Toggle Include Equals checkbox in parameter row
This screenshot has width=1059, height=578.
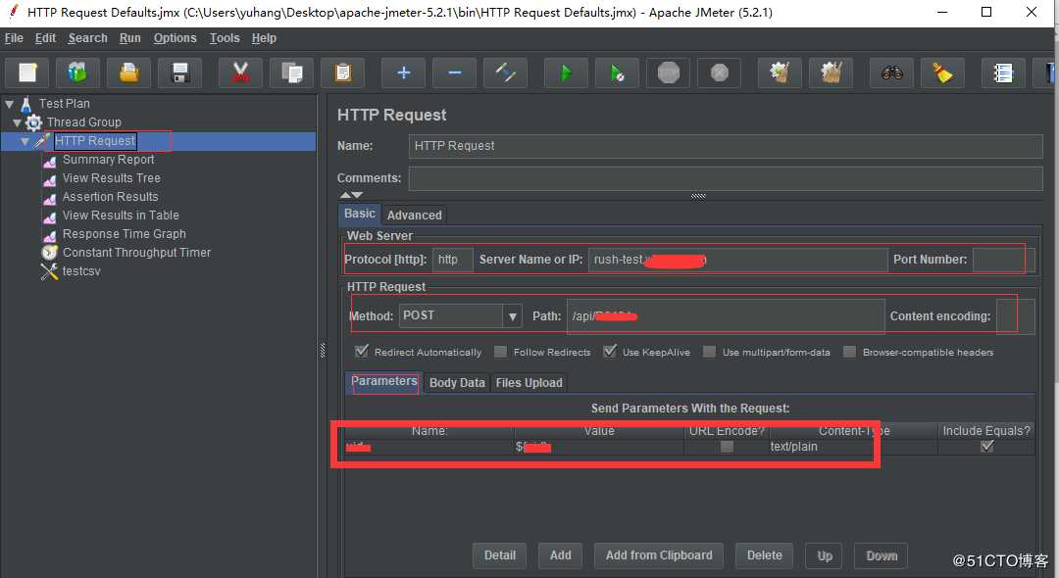986,447
